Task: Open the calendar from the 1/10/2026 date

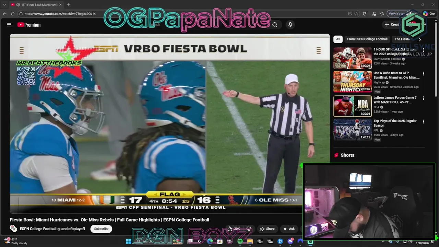Action: coord(422,243)
